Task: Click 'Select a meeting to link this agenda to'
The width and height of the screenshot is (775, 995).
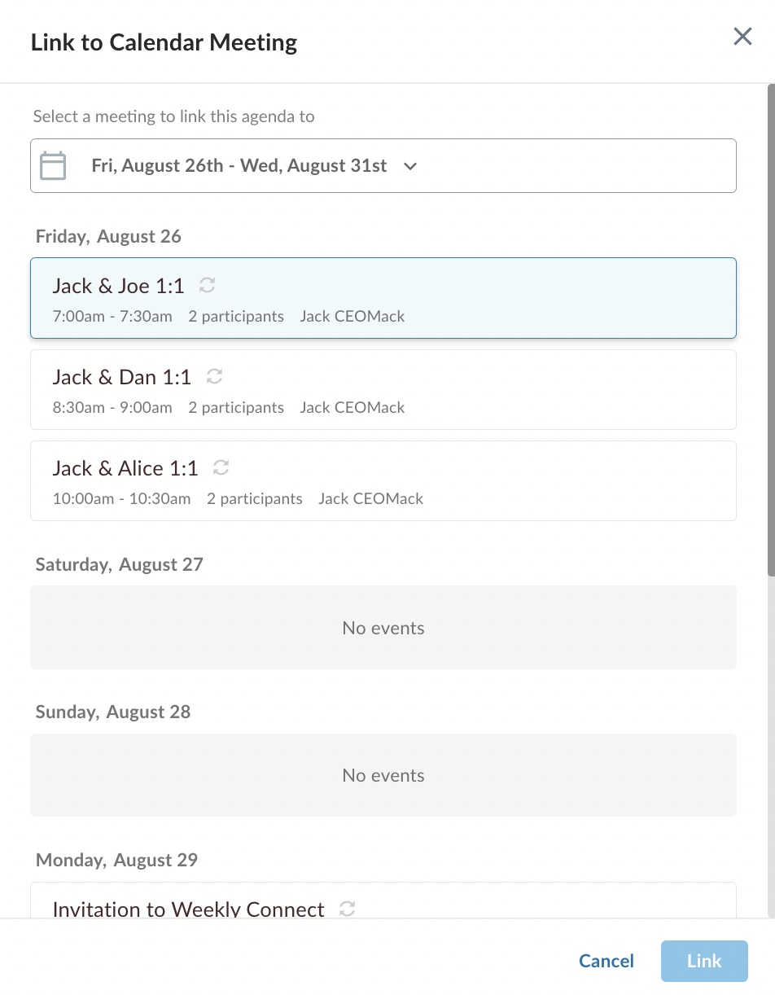Action: point(173,116)
